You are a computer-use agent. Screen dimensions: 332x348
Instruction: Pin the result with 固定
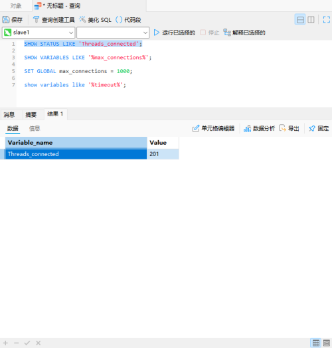point(319,128)
